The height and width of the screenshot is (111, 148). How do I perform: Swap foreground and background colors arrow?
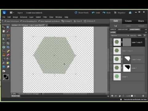[x=8, y=75]
